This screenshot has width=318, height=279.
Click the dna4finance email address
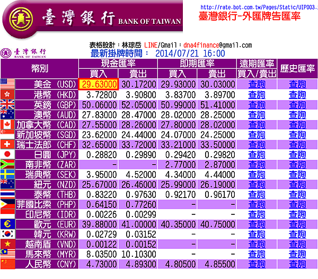[218, 45]
